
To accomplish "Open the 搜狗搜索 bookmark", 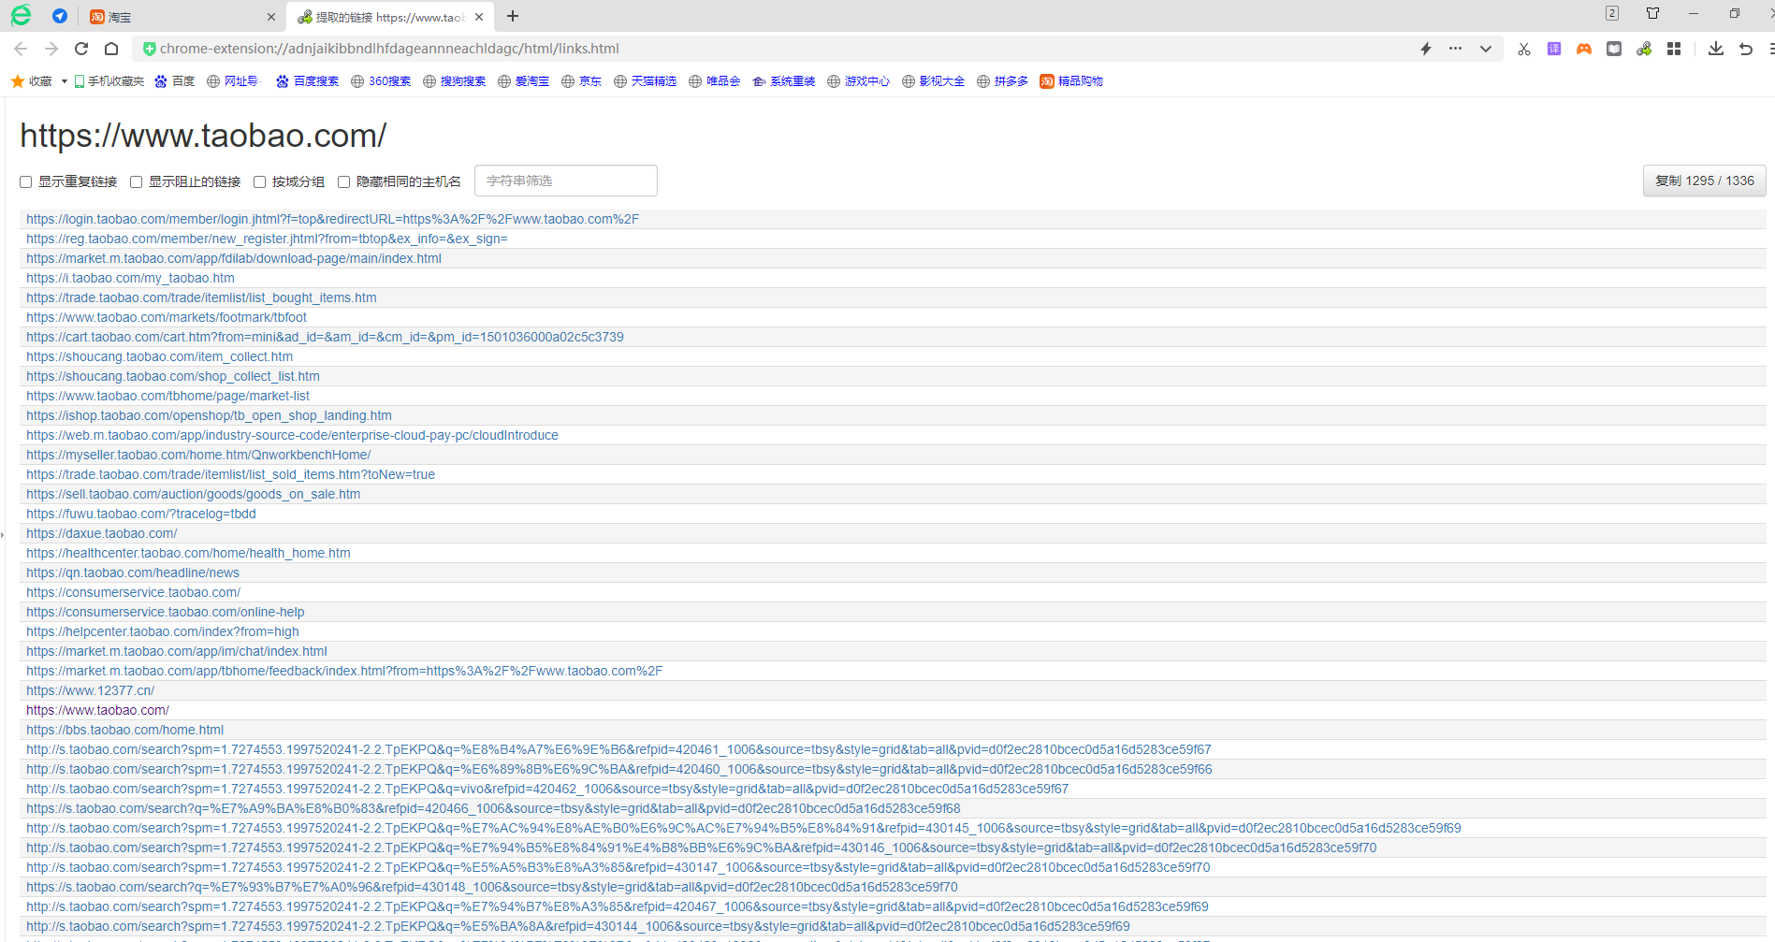I will tap(454, 81).
